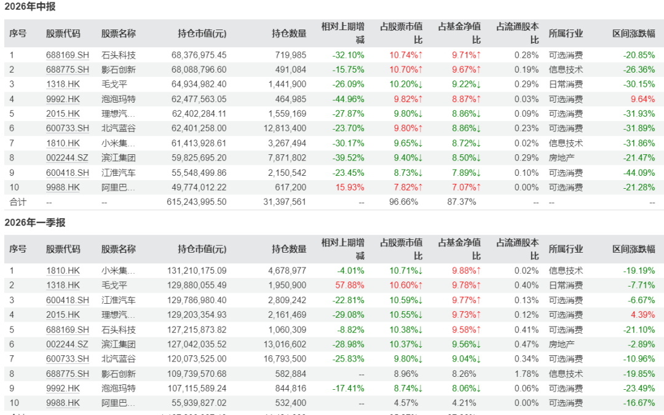The image size is (664, 415).
Task: Open stock code 600418.SH in 2026年一季报 table
Action: point(68,300)
